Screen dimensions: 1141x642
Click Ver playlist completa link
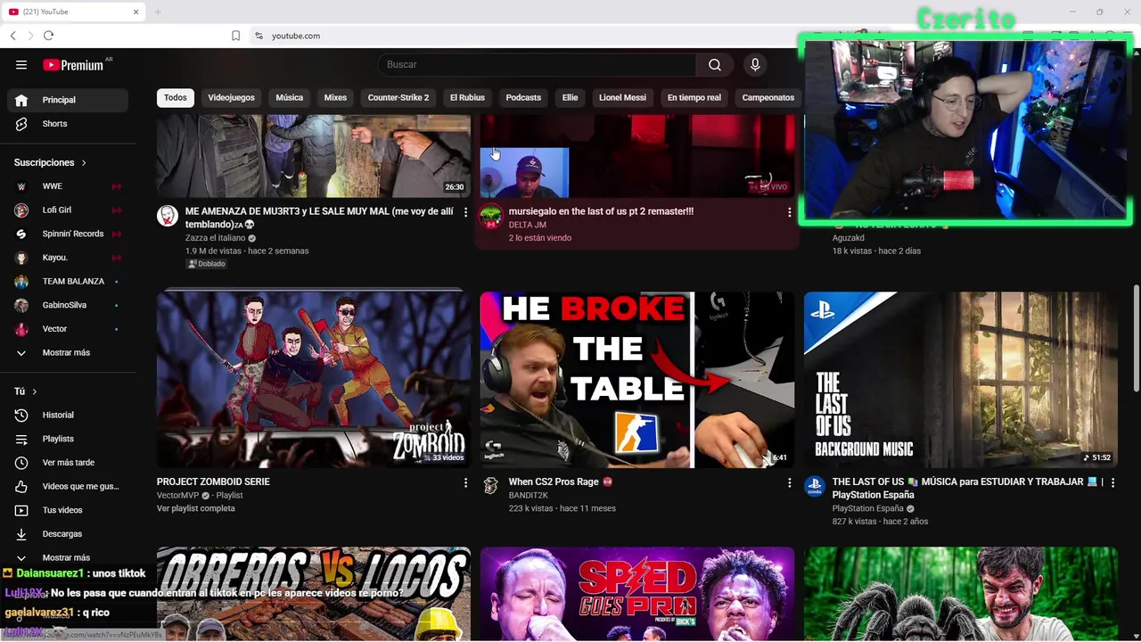(x=195, y=508)
